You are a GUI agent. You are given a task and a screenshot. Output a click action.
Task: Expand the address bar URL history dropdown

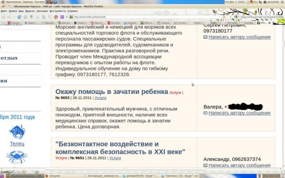click(230, 17)
